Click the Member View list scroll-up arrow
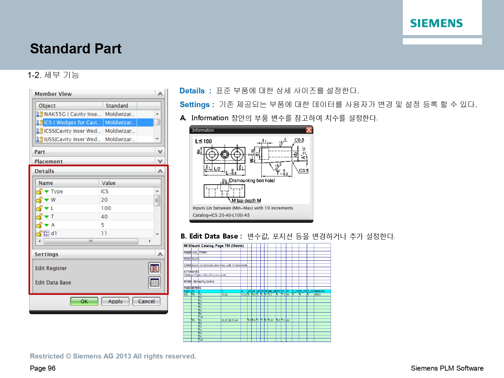Viewport: 504px width, 378px height. coord(157,114)
